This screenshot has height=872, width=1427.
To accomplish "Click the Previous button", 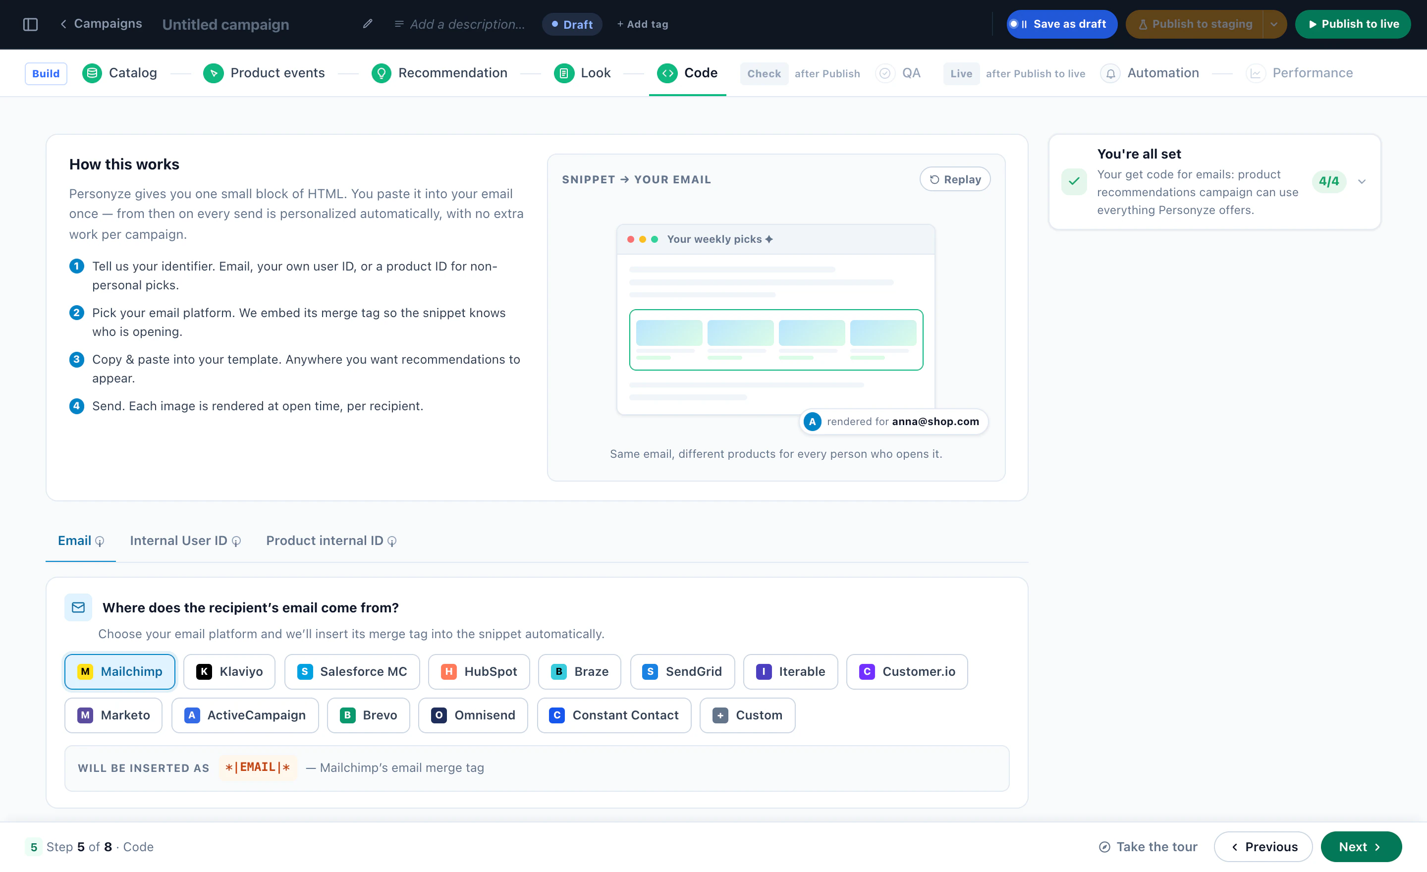I will (1263, 847).
